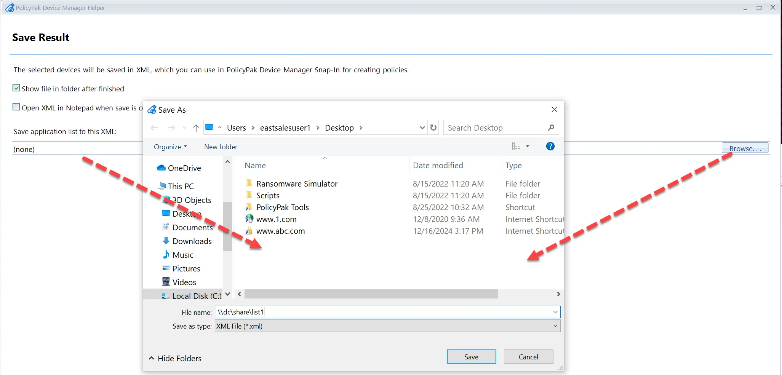Image resolution: width=782 pixels, height=375 pixels.
Task: Go up one folder level arrow
Action: [196, 128]
